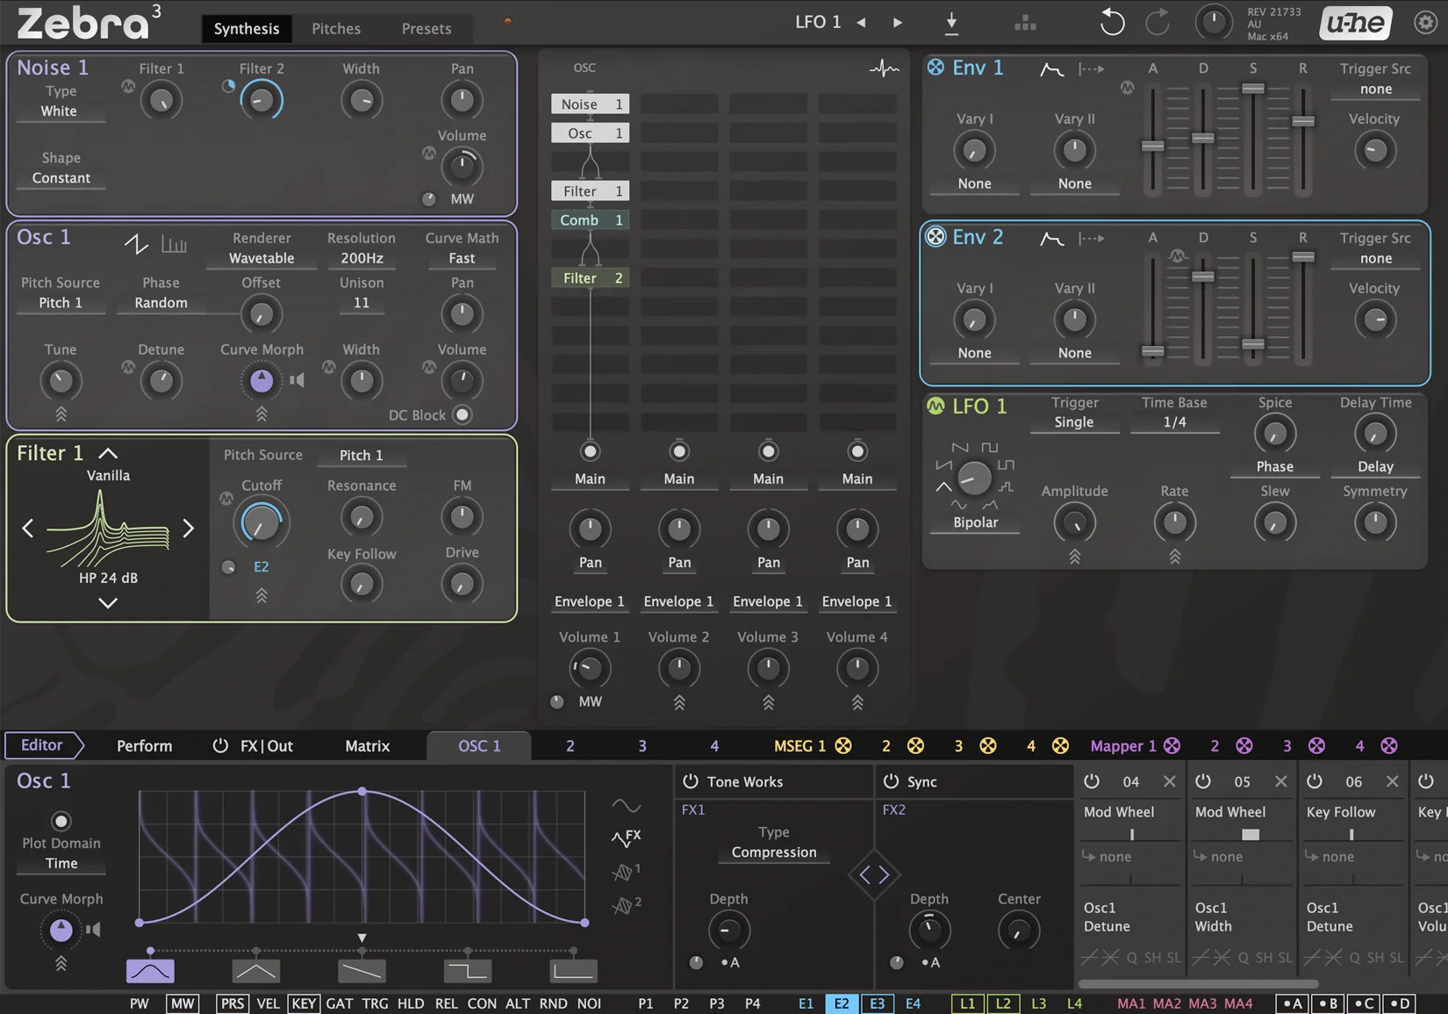The image size is (1448, 1014).
Task: Open the Matrix view in the lower editor
Action: point(367,745)
